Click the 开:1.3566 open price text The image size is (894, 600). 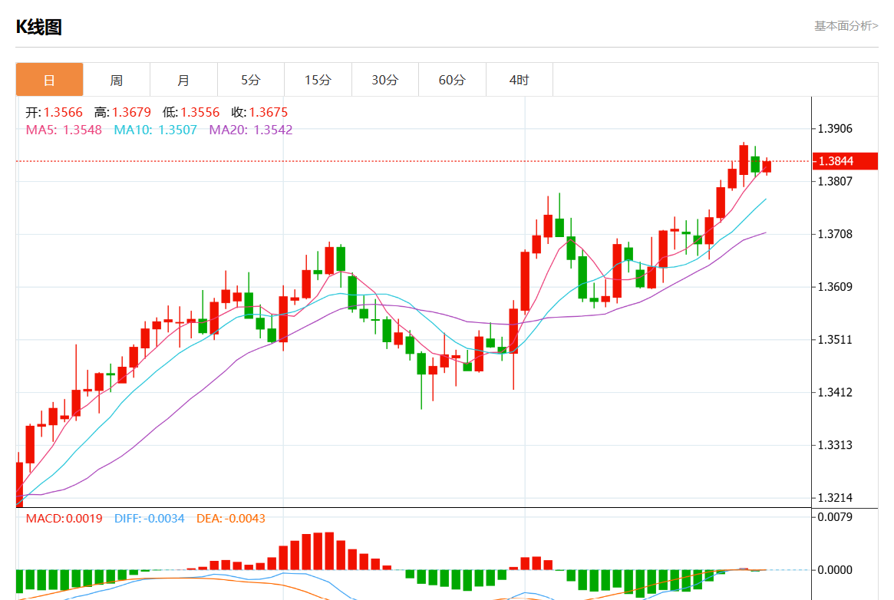coord(54,112)
